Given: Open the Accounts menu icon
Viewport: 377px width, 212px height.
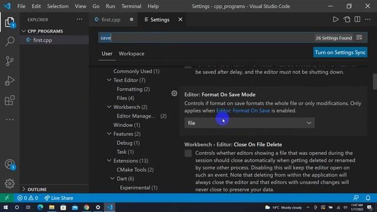Looking at the screenshot, I should (x=9, y=164).
